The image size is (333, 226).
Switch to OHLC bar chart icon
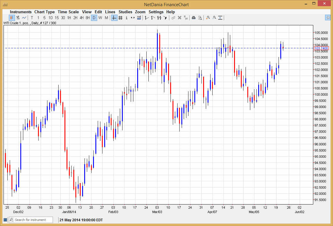18,18
